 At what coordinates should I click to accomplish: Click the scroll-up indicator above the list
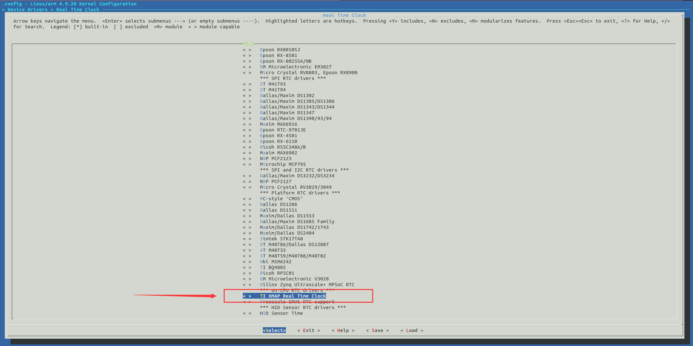click(x=249, y=44)
